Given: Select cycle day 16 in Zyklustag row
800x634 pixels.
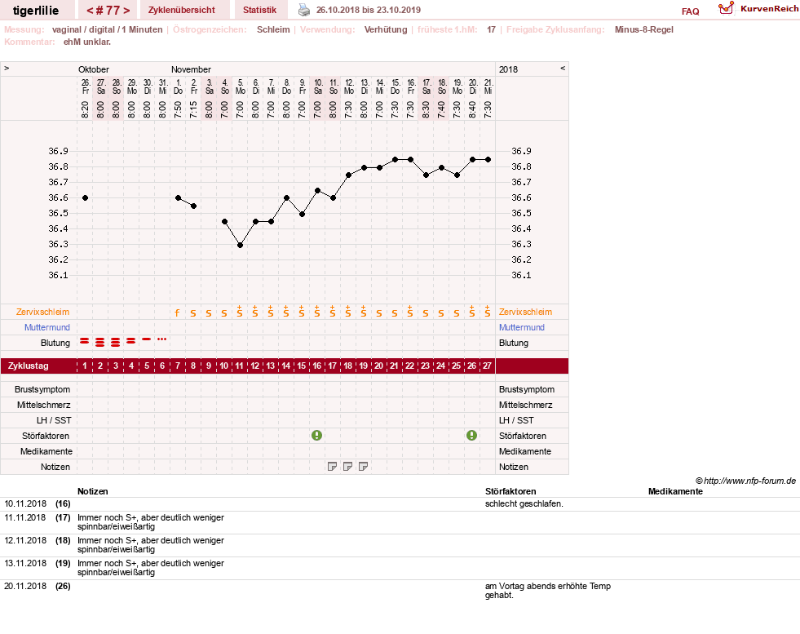Looking at the screenshot, I should (317, 366).
